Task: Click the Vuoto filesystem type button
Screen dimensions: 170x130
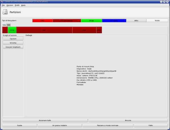Action: tap(157, 21)
